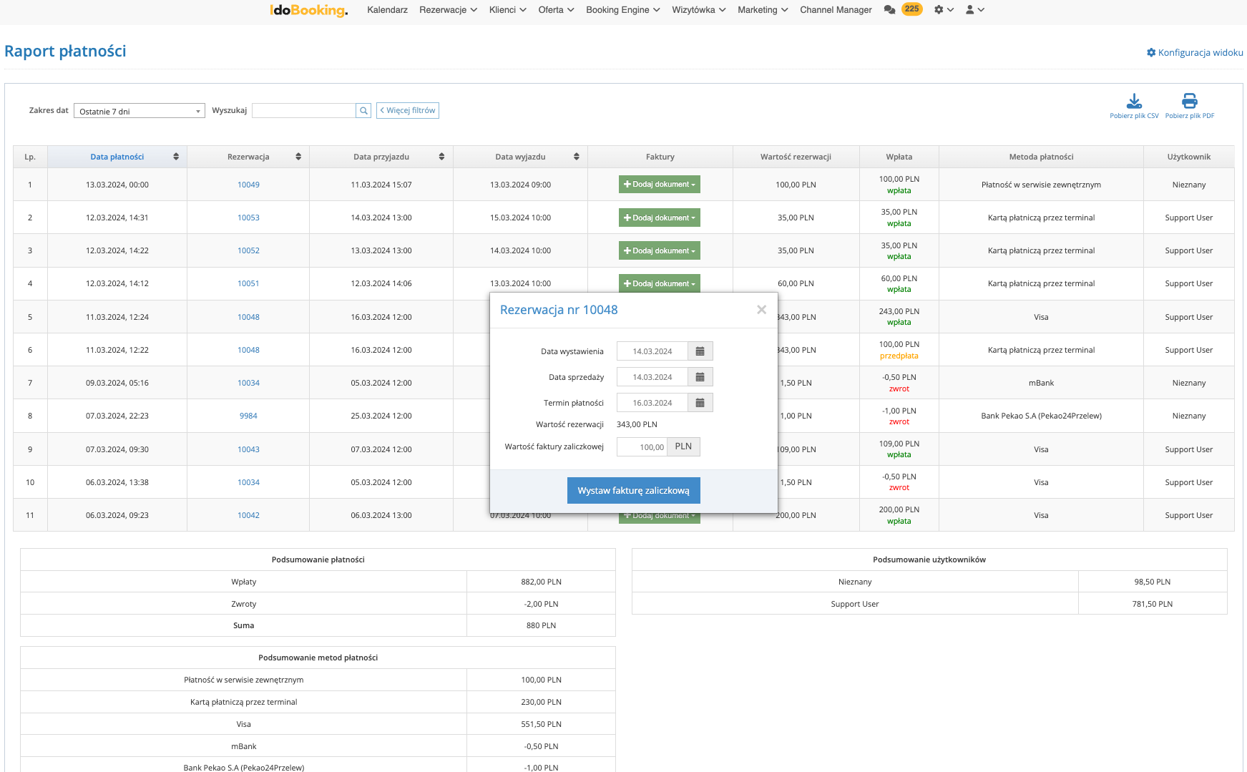
Task: Close the Rezerwacja nr 10048 dialog
Action: 761,310
